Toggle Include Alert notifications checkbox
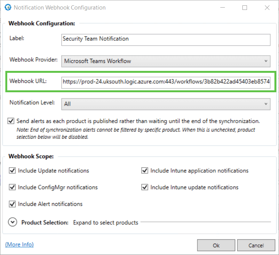Image resolution: width=279 pixels, height=255 pixels. point(12,204)
